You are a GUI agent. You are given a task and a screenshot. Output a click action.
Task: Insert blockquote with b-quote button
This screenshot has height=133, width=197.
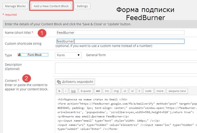pos(86,91)
